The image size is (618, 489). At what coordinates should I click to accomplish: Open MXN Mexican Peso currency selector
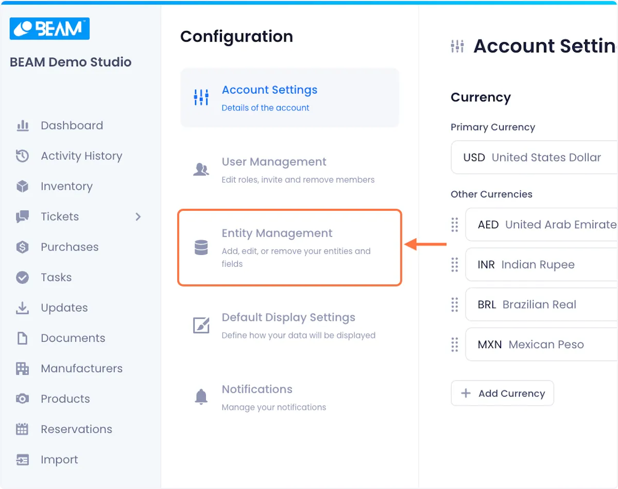pos(541,345)
